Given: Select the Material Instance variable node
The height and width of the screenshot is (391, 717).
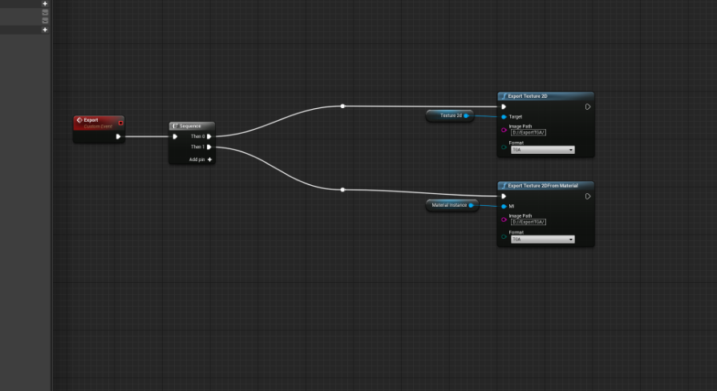Looking at the screenshot, I should pos(450,205).
